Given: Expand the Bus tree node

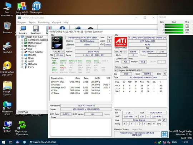Looking at the screenshot, I should [23, 49].
